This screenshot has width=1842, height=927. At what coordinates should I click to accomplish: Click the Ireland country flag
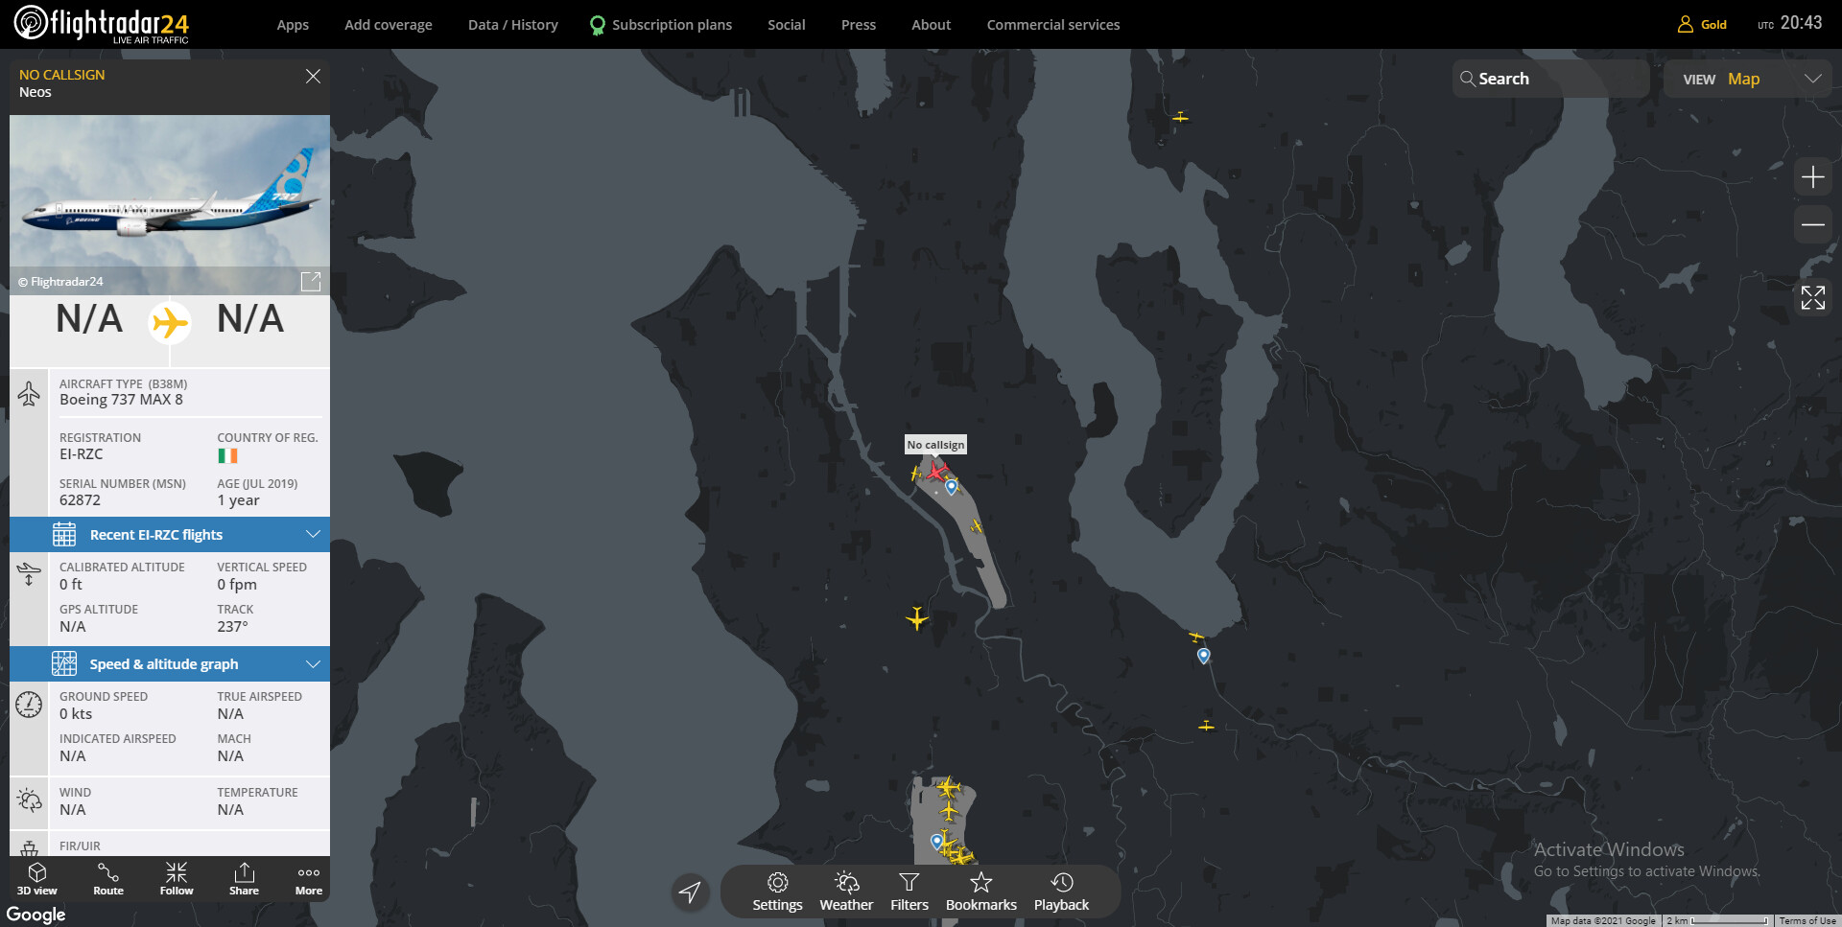pos(227,456)
